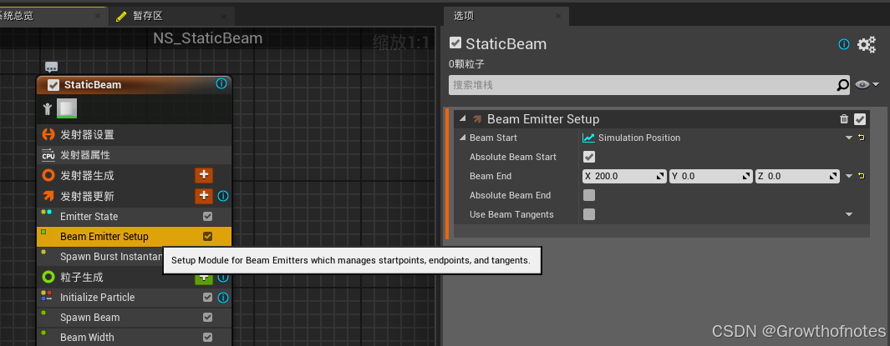The width and height of the screenshot is (890, 346).
Task: Click info icon in the 选项 panel header
Action: click(x=844, y=44)
